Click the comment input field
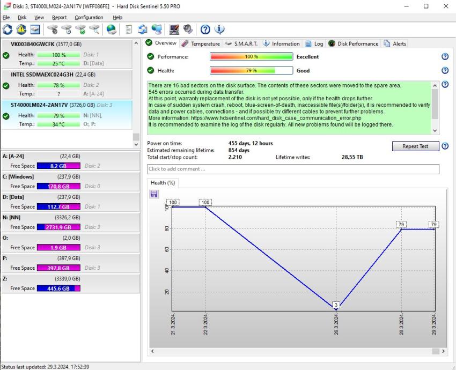This screenshot has width=456, height=370. coord(293,169)
